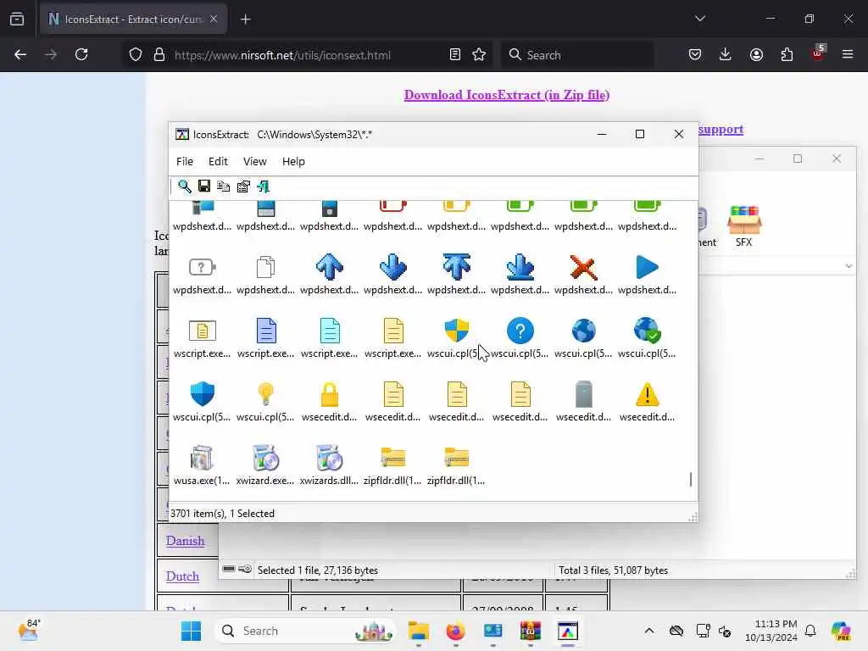Click the taskbar Search box

305,631
